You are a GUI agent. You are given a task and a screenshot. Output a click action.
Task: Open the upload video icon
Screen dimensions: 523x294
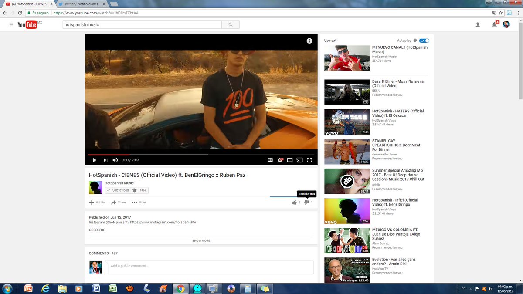[478, 25]
